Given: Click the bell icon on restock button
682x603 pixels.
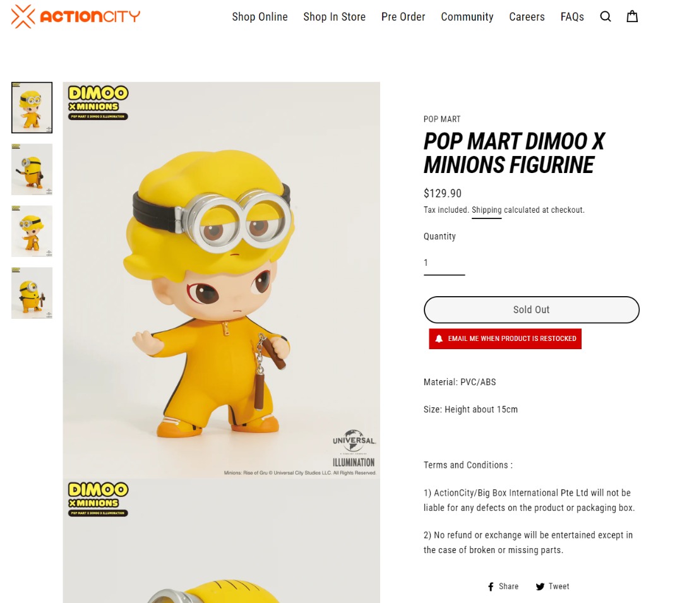Looking at the screenshot, I should (x=439, y=338).
